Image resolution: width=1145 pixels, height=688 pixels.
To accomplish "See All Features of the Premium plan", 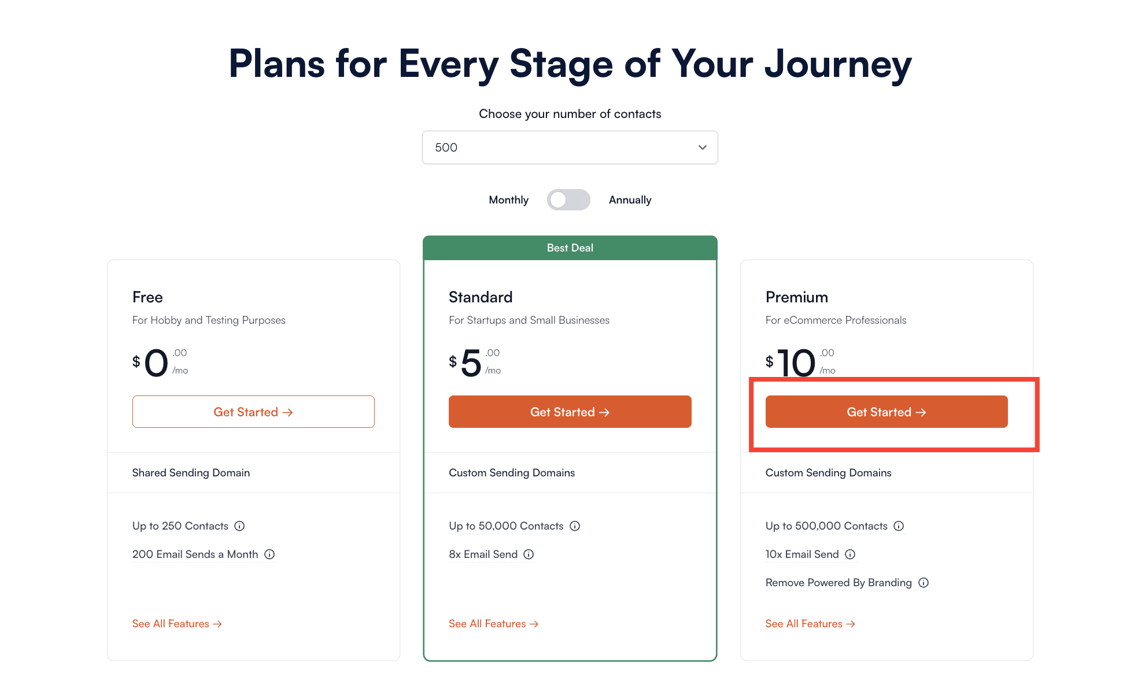I will (x=810, y=624).
